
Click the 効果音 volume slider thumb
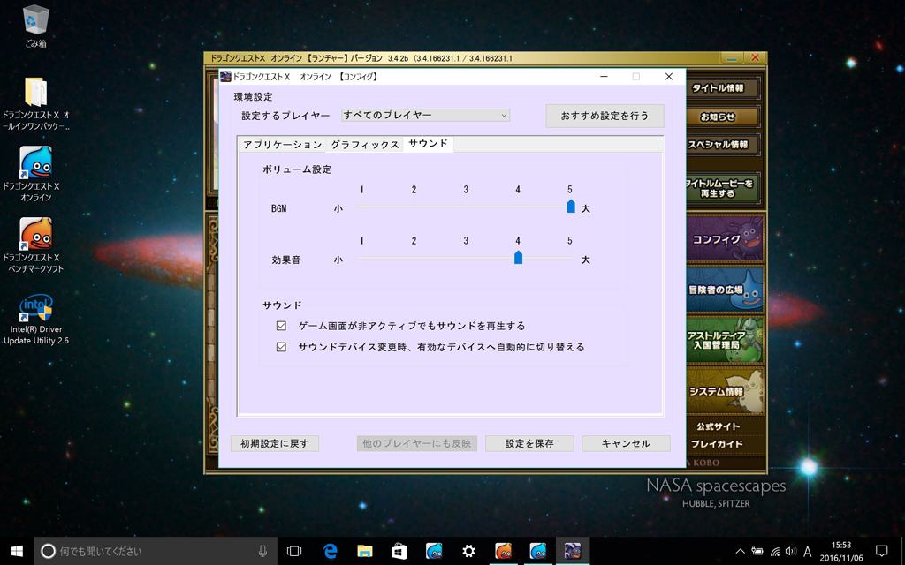point(518,258)
